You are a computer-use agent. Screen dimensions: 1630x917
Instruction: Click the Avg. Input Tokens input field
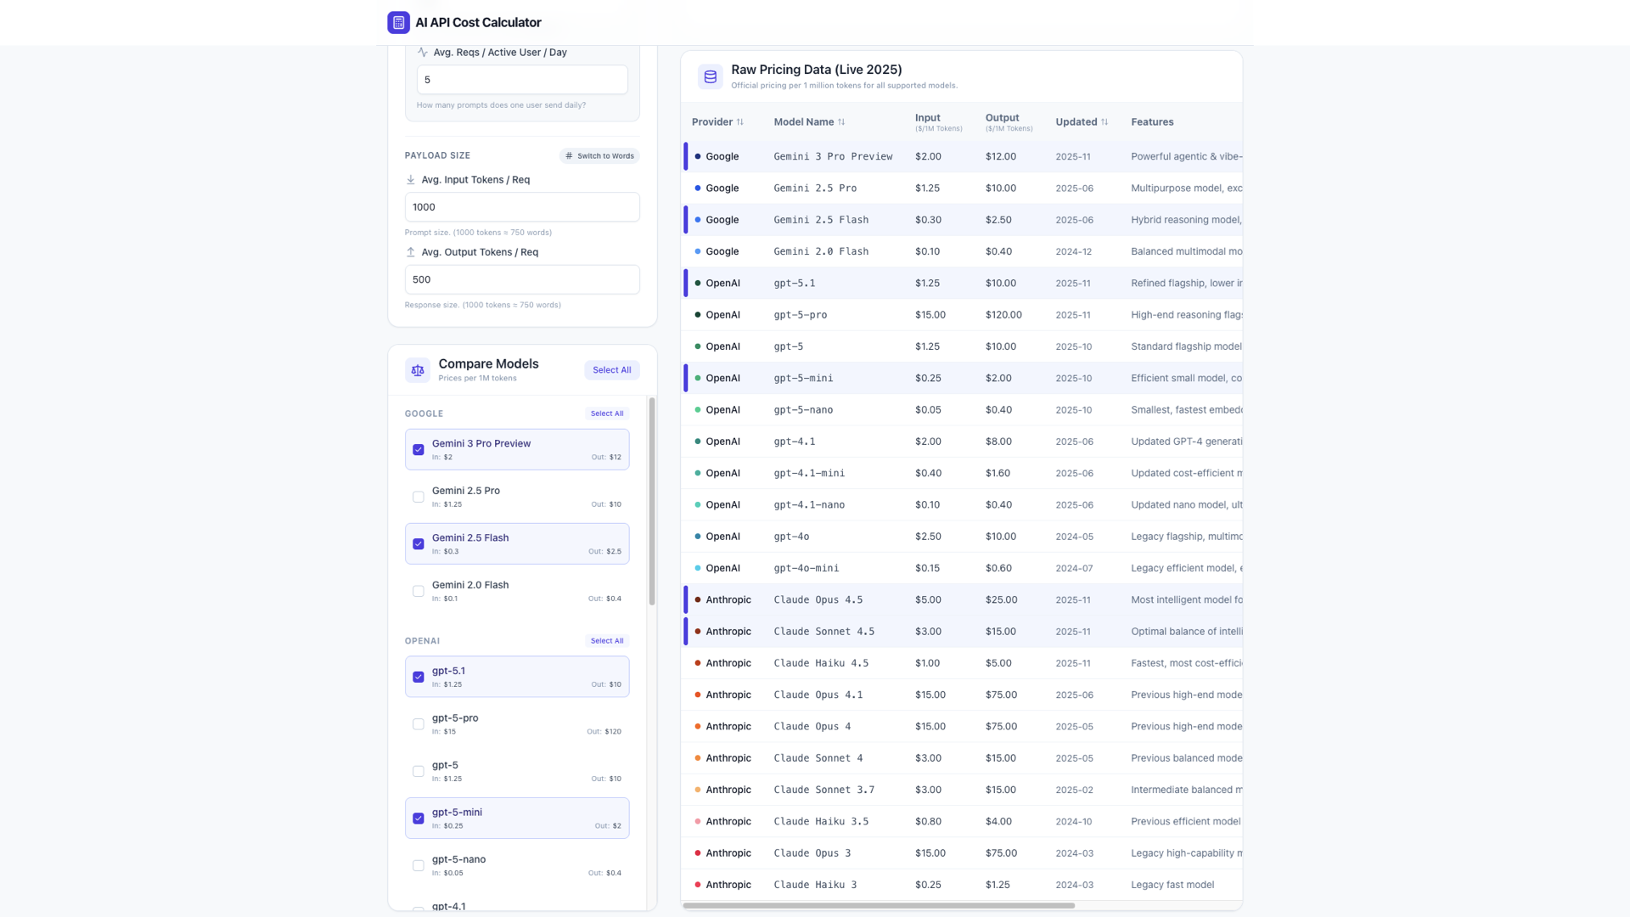click(521, 206)
